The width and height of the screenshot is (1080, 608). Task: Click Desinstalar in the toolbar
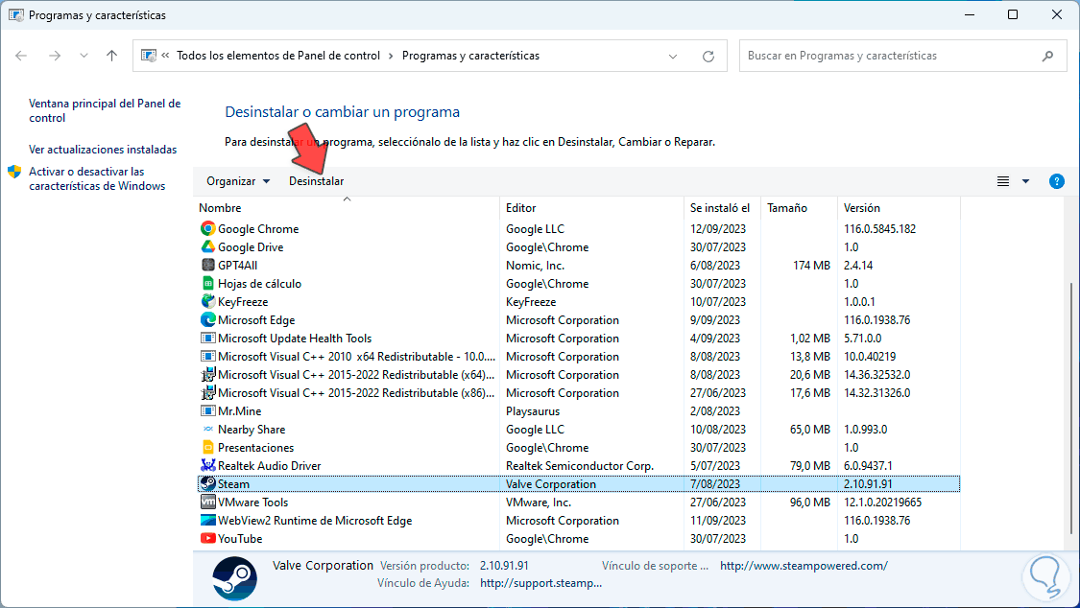tap(316, 181)
